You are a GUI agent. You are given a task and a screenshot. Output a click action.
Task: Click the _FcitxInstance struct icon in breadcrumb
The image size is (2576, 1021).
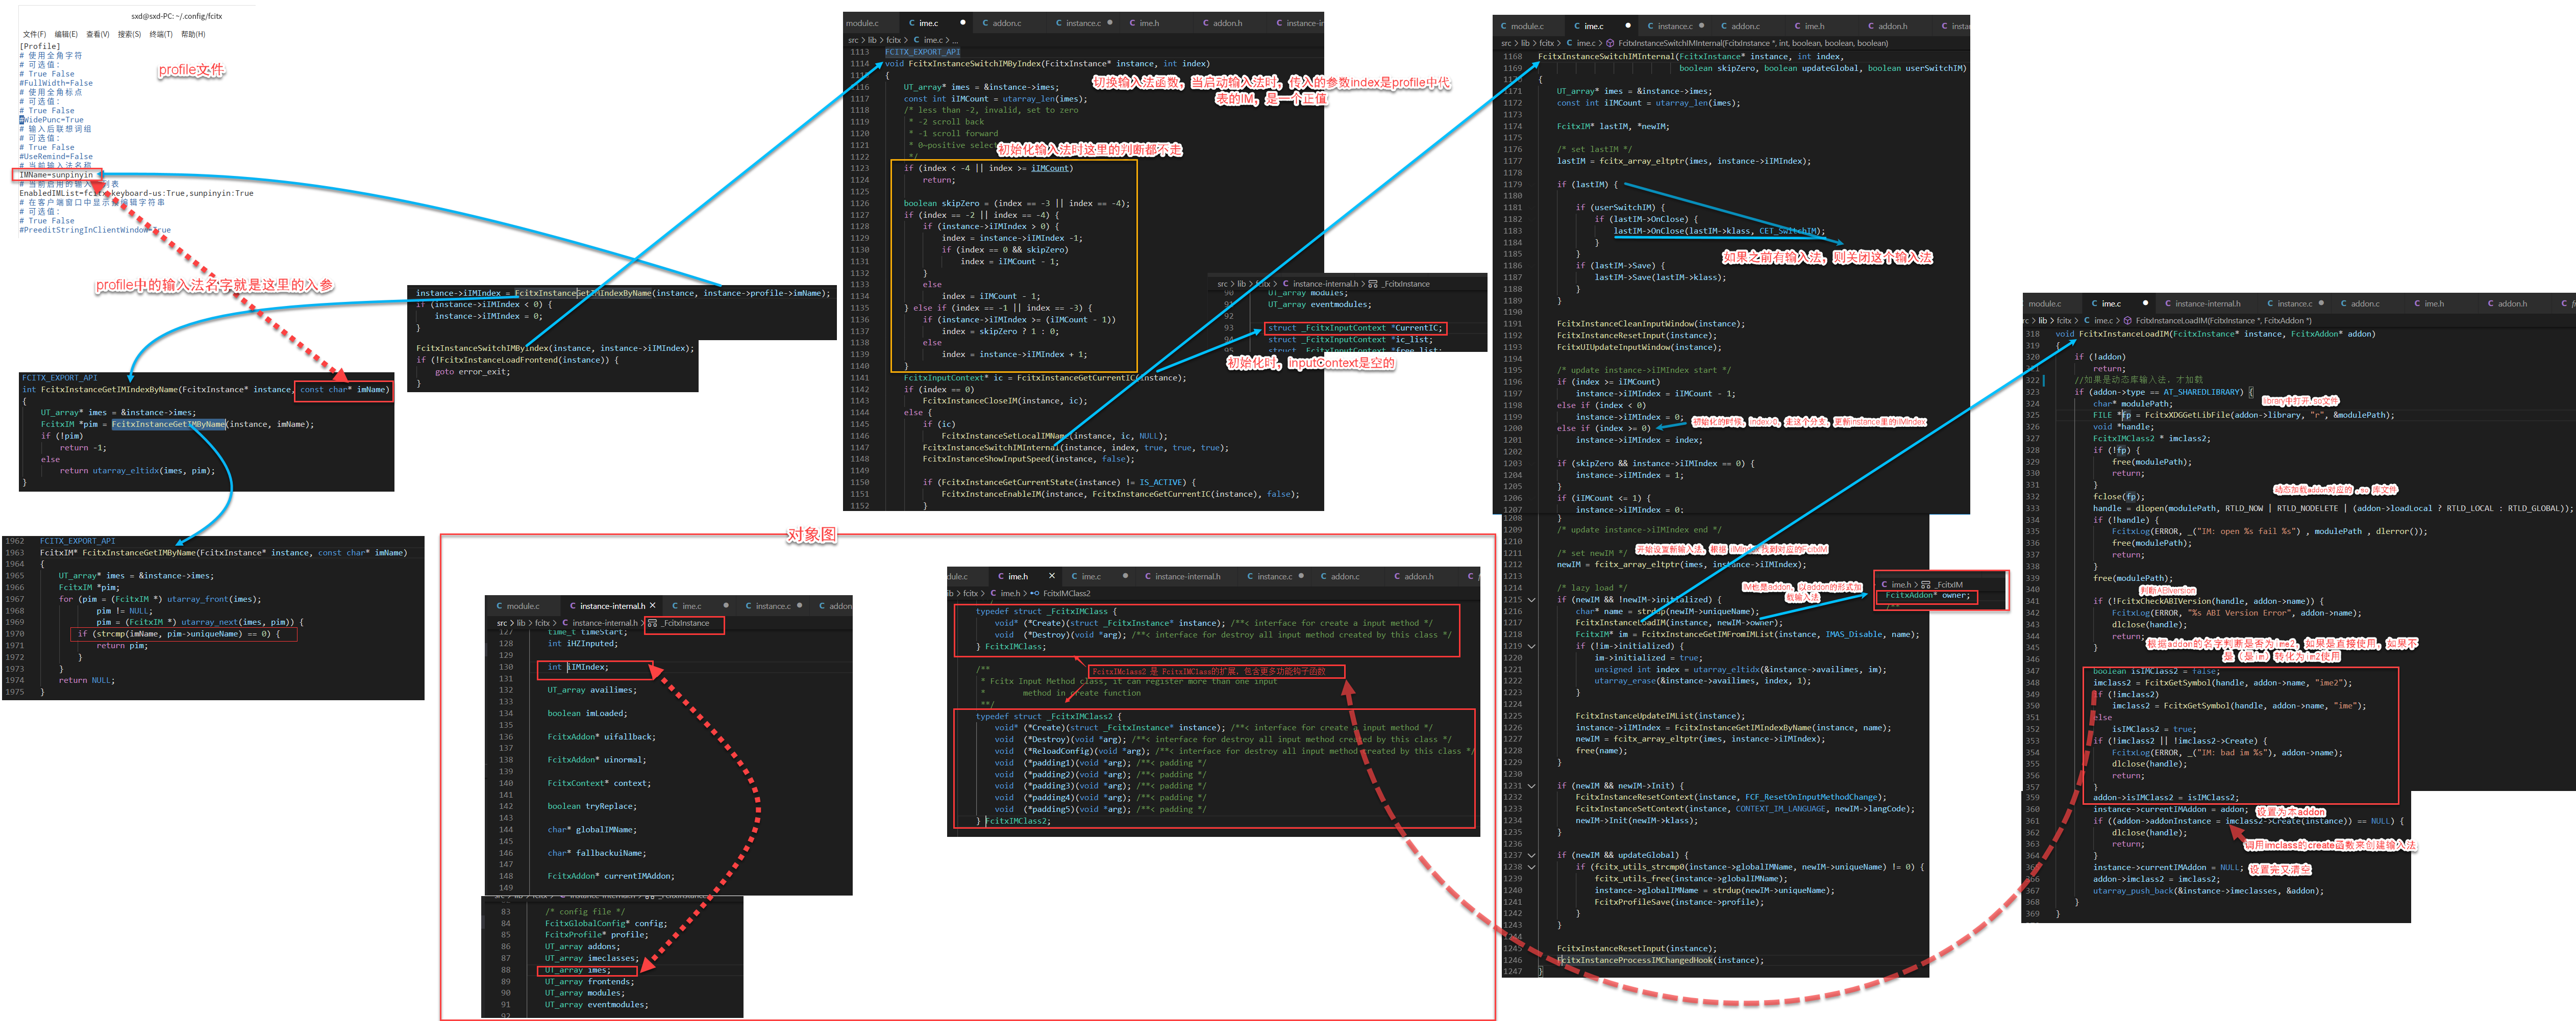pyautogui.click(x=652, y=623)
